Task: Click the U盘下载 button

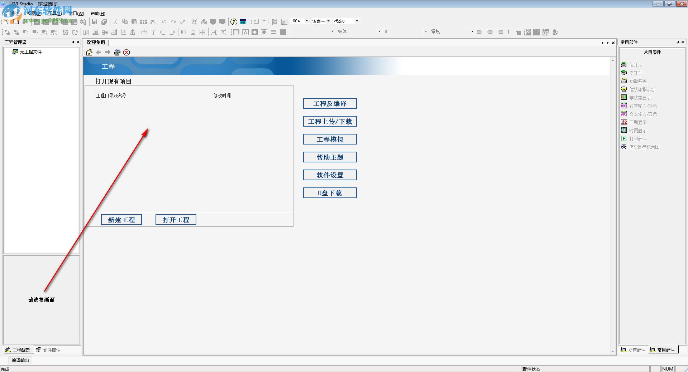Action: tap(330, 193)
